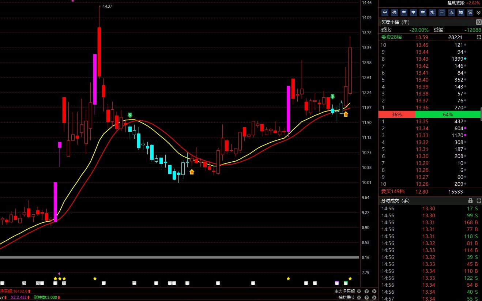
Task: Click the 14.37 high price label
Action: pyautogui.click(x=108, y=6)
